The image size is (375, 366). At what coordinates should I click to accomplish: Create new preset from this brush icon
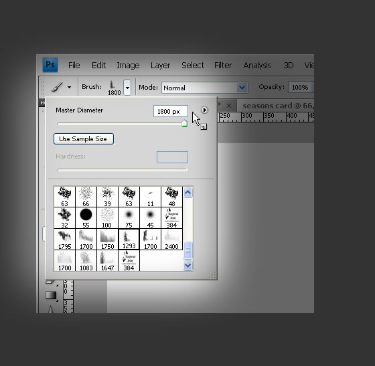coord(204,126)
